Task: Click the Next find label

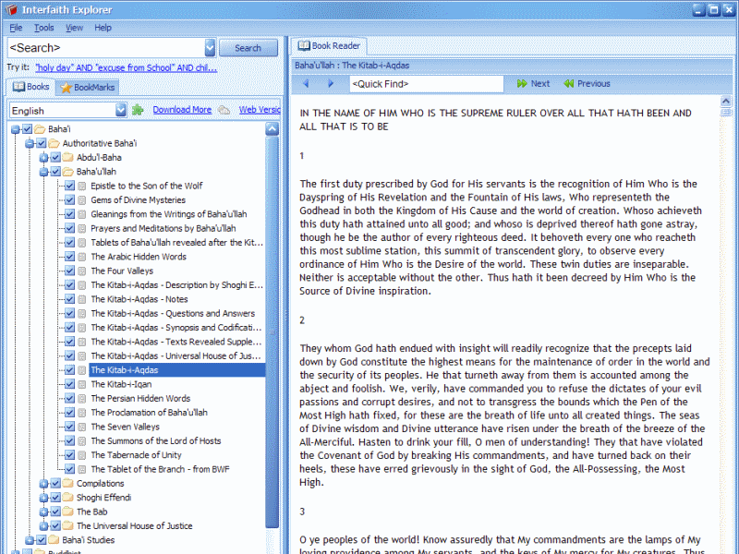Action: click(540, 84)
